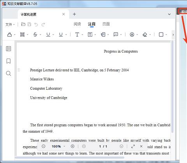Add a new tab with plus button
Image resolution: width=187 pixels, height=163 pixels.
point(74,14)
